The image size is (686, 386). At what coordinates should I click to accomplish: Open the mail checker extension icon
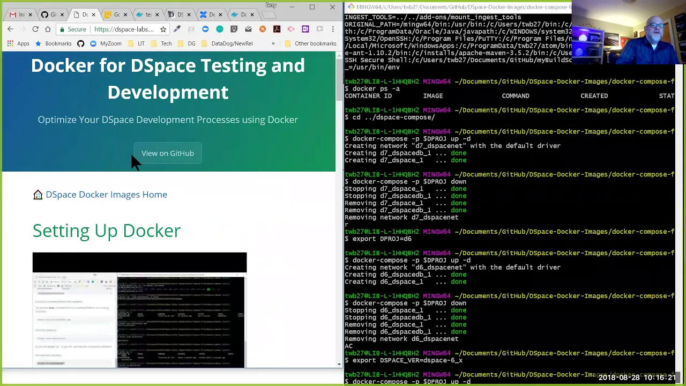coord(248,29)
